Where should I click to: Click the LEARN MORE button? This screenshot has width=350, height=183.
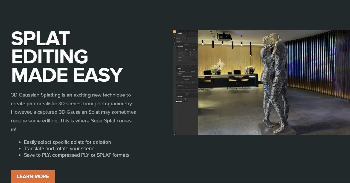[33, 176]
